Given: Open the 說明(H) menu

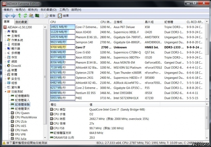Looking at the screenshot, I should (x=76, y=10).
